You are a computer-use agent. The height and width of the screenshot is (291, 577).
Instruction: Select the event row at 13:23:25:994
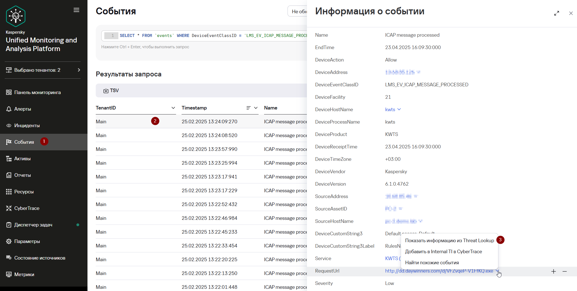201,163
